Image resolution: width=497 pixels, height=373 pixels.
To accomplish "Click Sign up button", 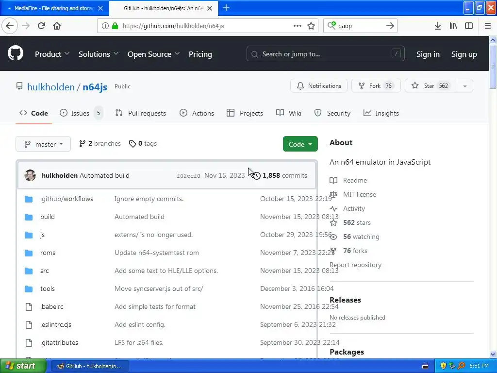I will [464, 54].
